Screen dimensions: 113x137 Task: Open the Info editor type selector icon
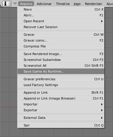pos(7,4)
